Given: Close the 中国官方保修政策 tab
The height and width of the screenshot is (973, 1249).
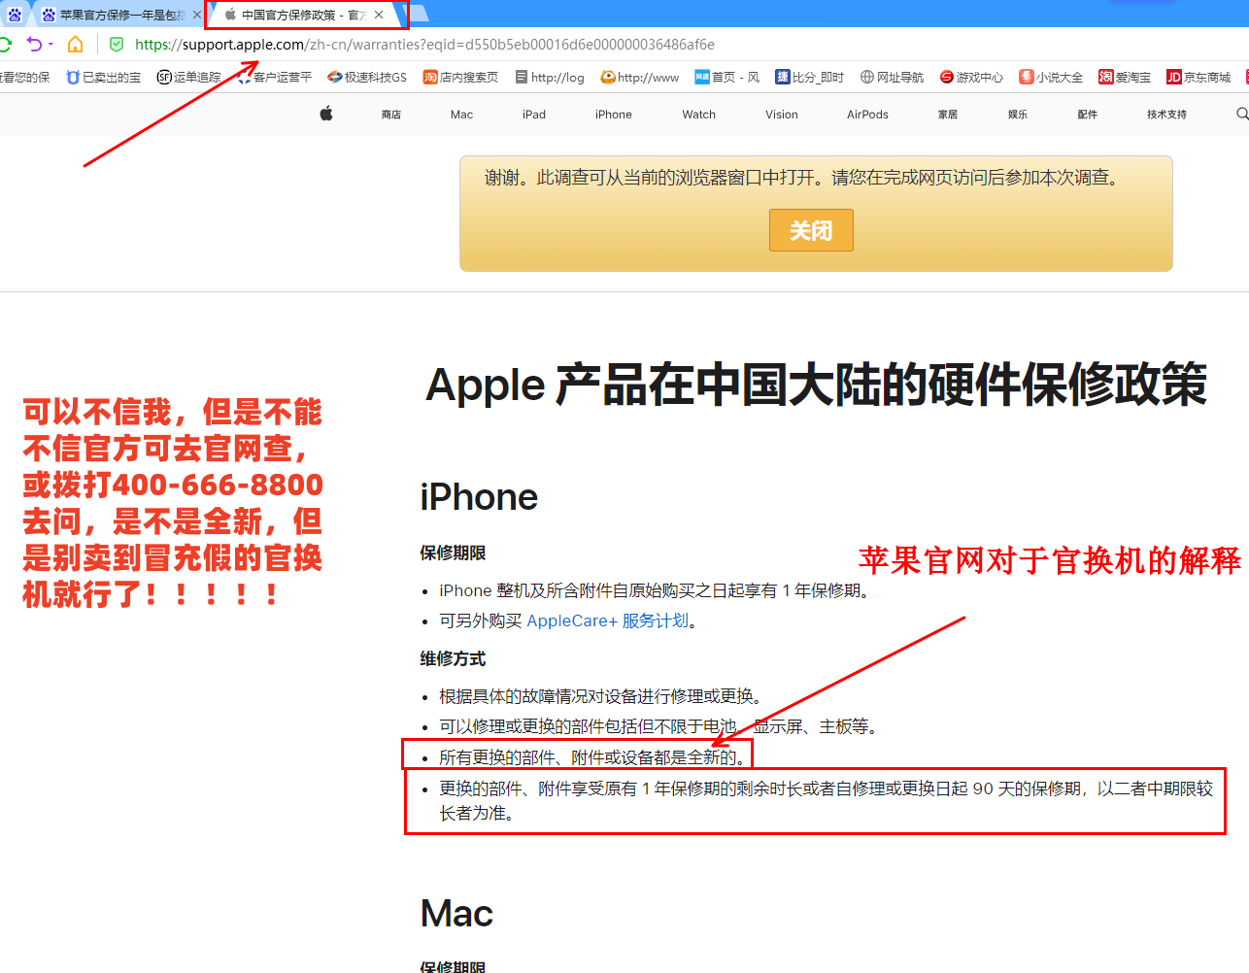Looking at the screenshot, I should 379,15.
